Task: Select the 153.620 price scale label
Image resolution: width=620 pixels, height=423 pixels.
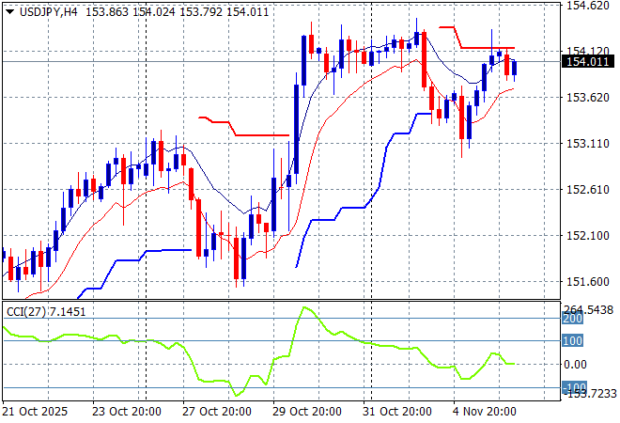Action: click(x=588, y=98)
